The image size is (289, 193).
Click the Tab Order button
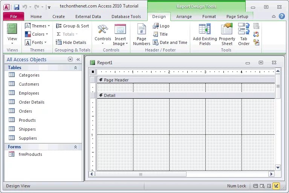click(244, 35)
